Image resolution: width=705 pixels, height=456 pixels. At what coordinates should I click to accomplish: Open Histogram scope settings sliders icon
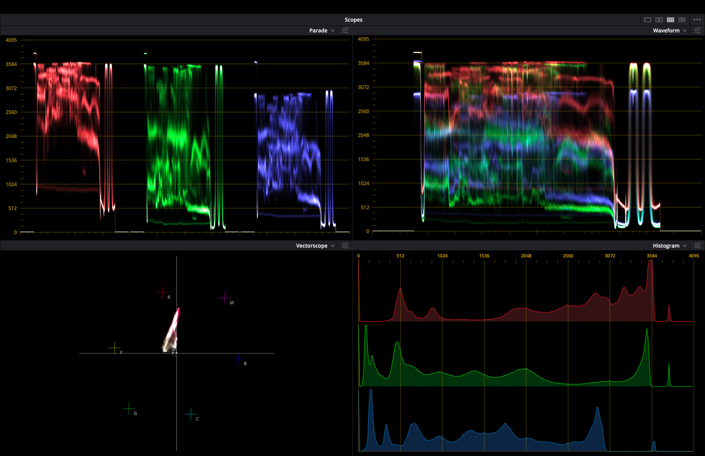pyautogui.click(x=697, y=245)
